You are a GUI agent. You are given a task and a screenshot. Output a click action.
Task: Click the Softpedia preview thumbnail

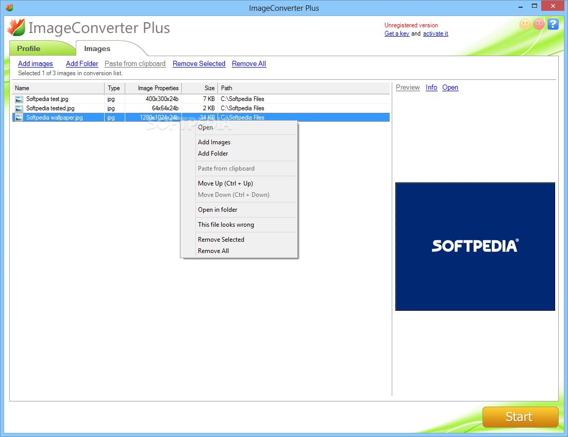(x=475, y=246)
